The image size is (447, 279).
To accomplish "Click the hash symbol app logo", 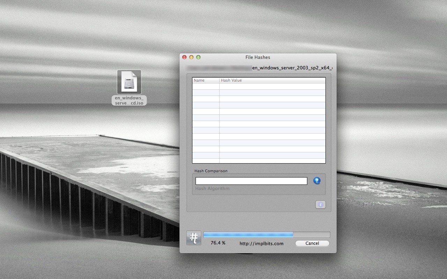I will point(193,238).
